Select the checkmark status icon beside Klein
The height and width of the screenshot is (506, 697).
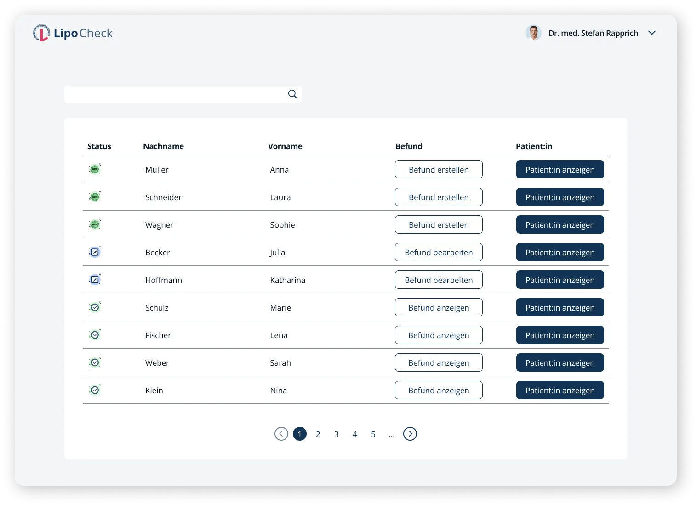95,390
